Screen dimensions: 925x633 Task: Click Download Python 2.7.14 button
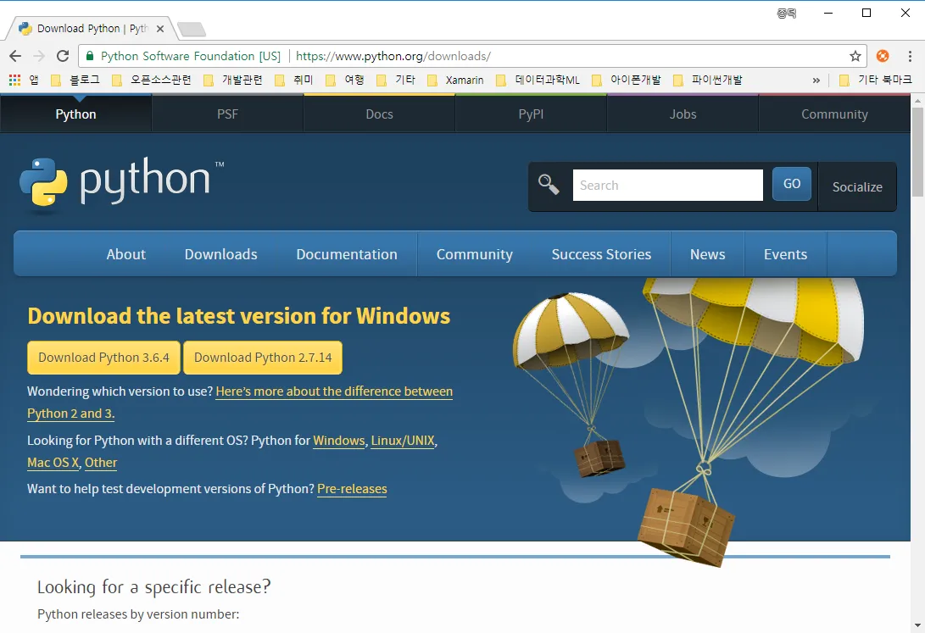tap(263, 357)
